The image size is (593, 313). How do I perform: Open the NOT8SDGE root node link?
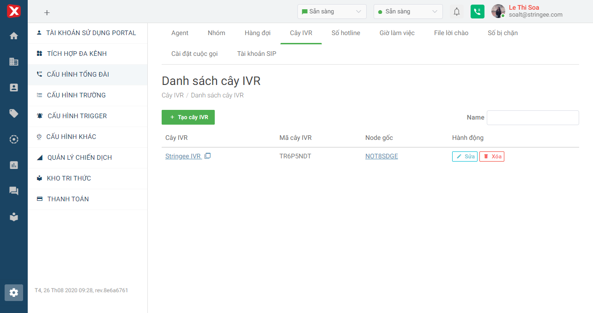(381, 156)
